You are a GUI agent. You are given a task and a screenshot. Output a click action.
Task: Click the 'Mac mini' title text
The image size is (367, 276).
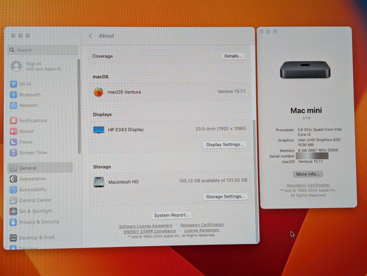click(306, 110)
